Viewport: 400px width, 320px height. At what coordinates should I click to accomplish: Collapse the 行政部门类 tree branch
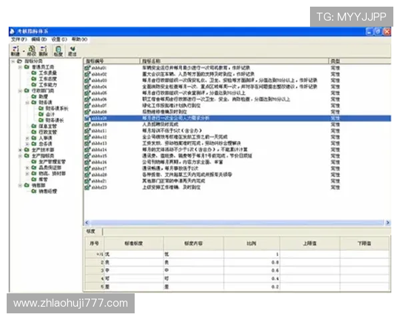point(20,91)
